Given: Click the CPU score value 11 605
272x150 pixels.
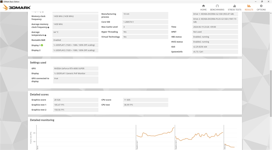Looking at the screenshot, I should coord(145,100).
